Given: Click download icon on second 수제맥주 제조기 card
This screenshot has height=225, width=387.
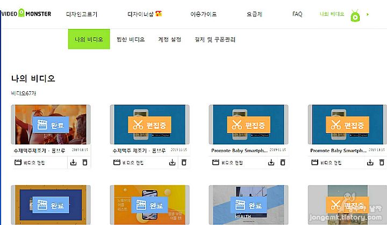Looking at the screenshot, I should (x=173, y=162).
